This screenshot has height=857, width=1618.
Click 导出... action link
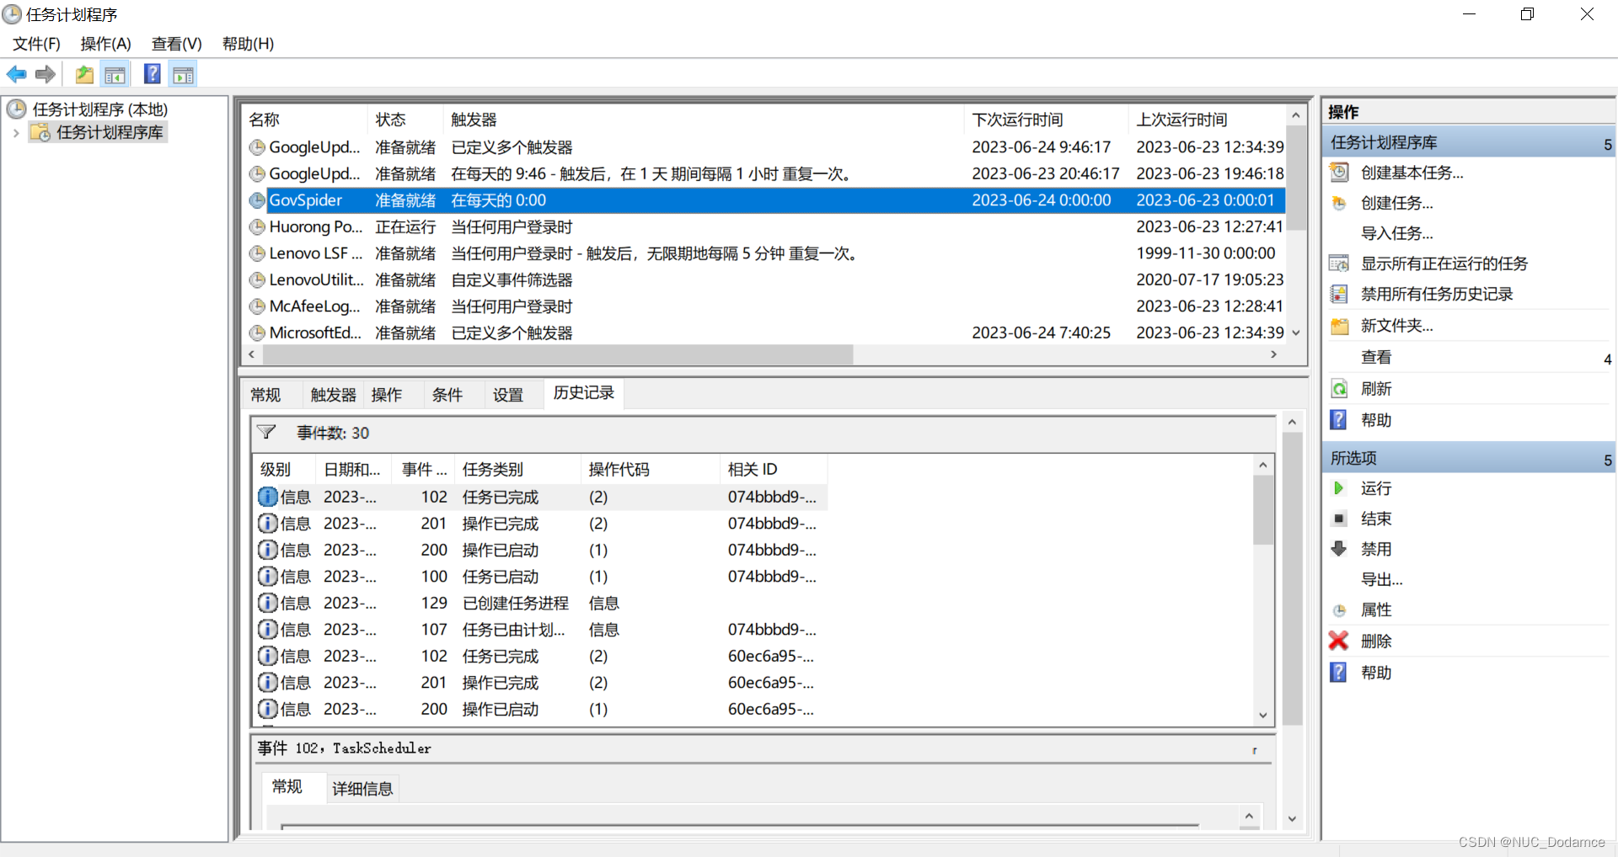pos(1381,579)
